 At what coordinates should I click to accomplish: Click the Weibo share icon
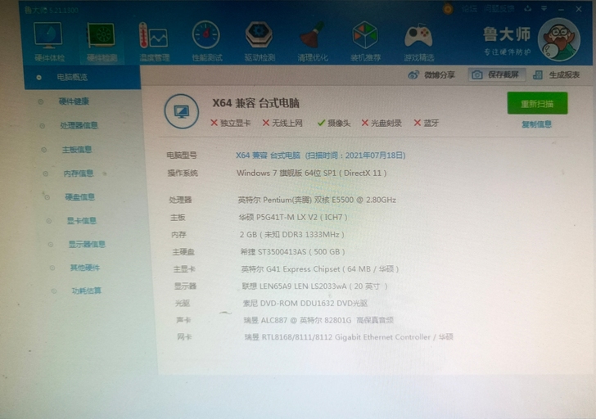pos(413,74)
